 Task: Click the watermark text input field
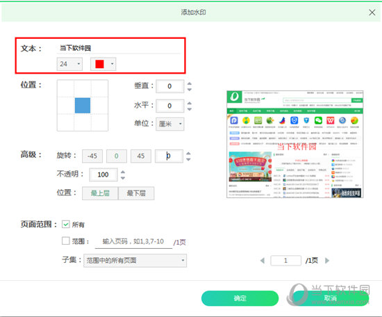[119, 48]
